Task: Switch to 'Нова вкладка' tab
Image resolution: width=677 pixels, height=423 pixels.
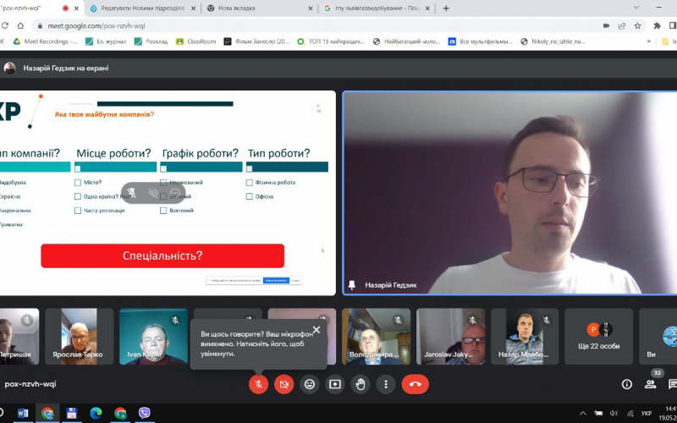Action: click(259, 8)
